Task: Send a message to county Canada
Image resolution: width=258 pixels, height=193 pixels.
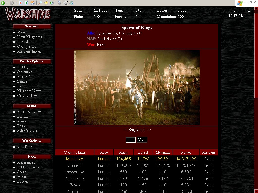Action: tap(209, 165)
